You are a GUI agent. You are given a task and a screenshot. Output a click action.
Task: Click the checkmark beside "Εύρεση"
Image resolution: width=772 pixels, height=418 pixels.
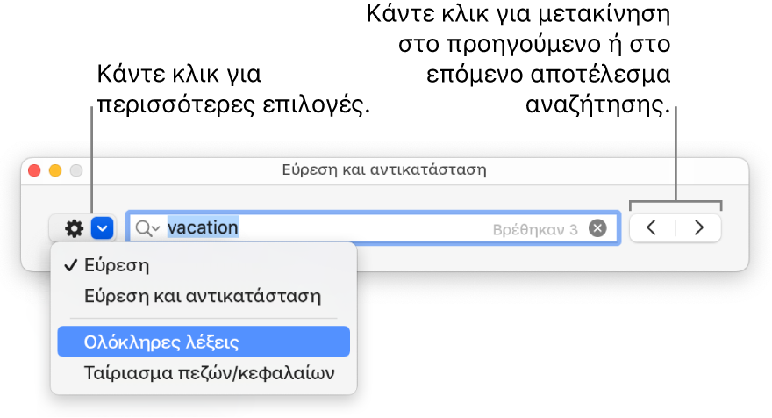(x=69, y=264)
